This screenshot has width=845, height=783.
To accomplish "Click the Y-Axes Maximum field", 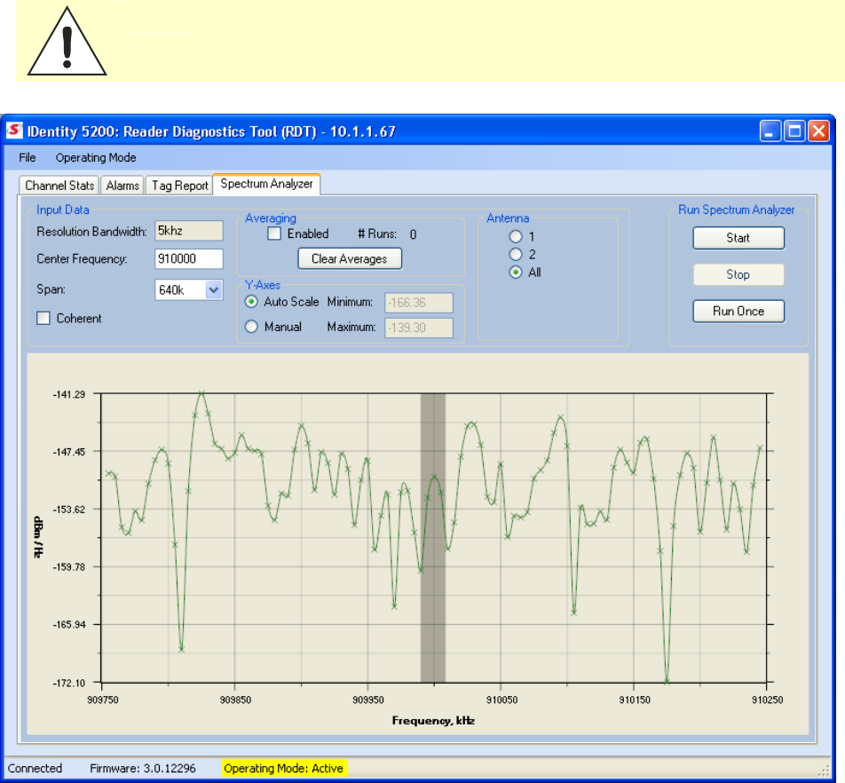I will (419, 328).
